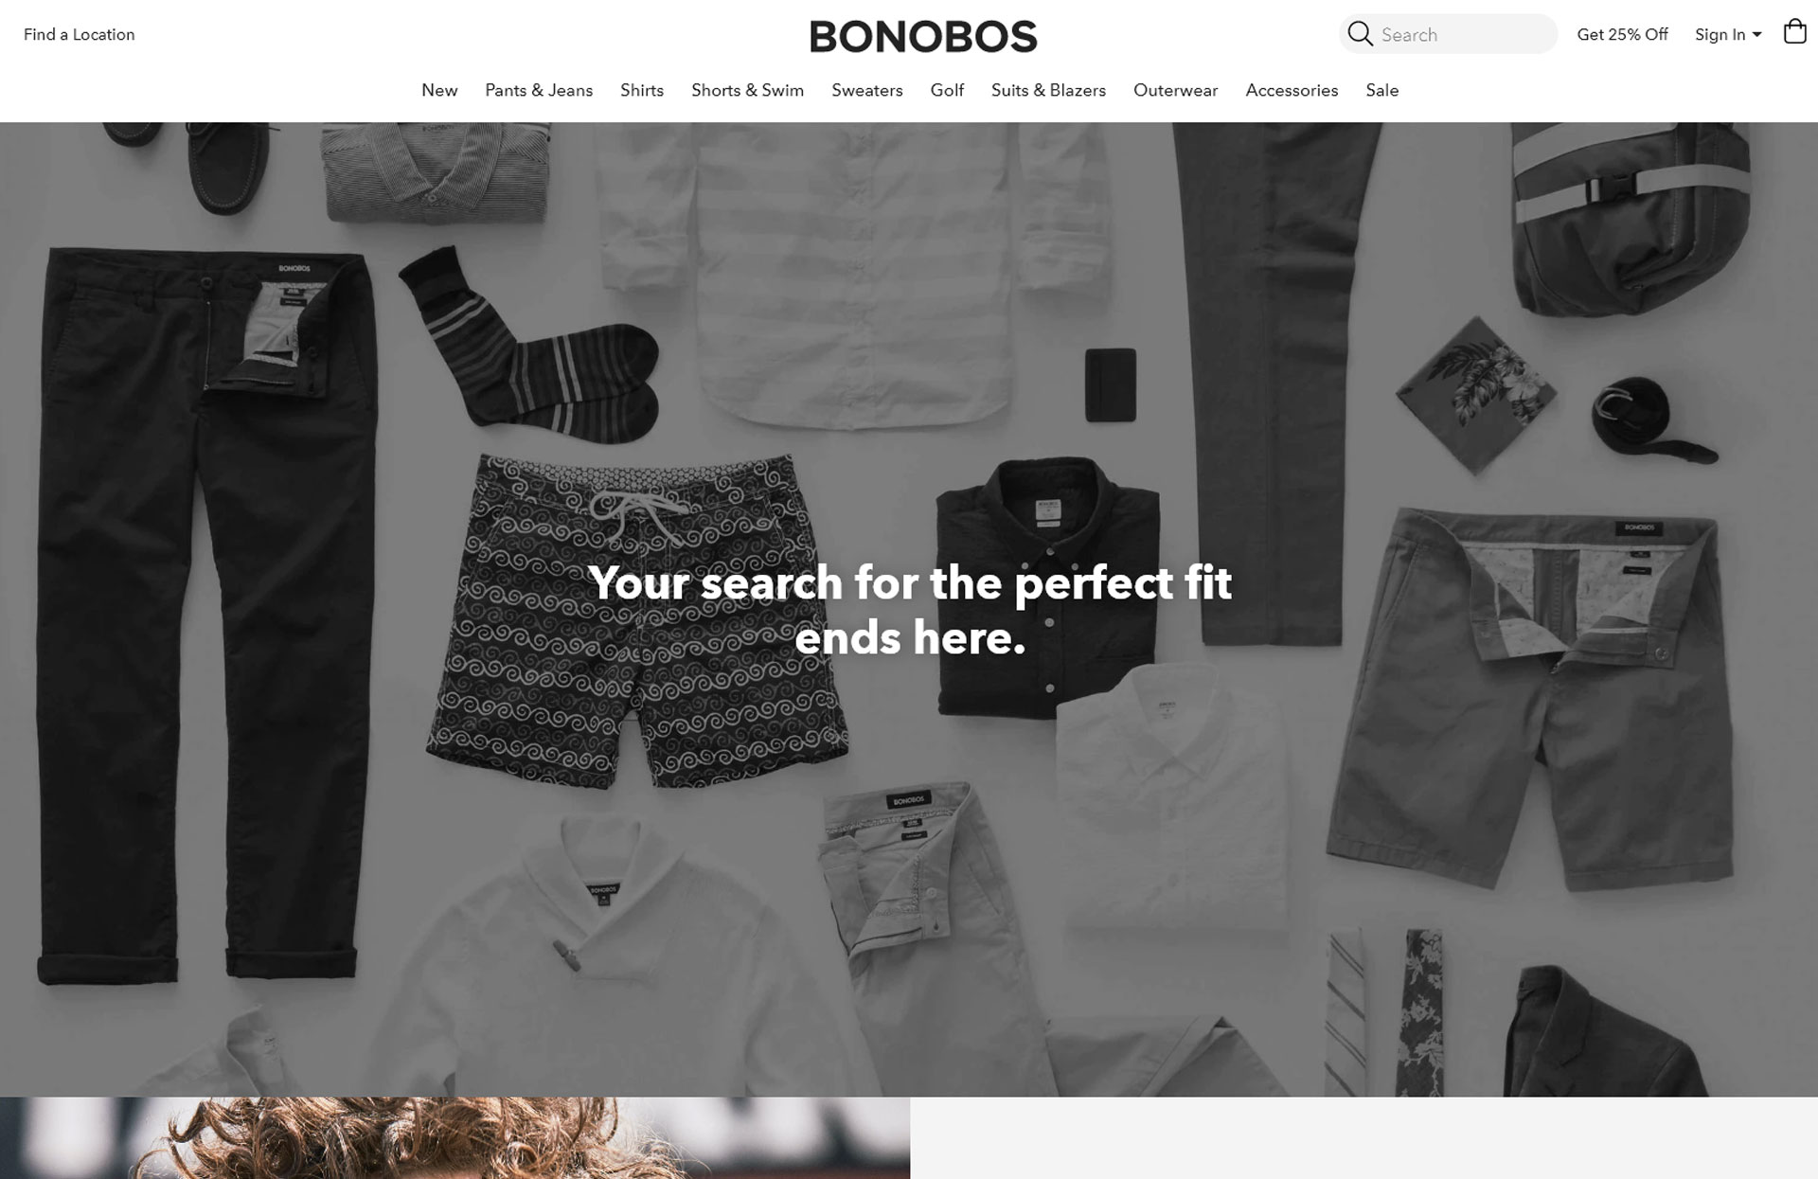
Task: Open the New menu item
Action: coord(439,91)
